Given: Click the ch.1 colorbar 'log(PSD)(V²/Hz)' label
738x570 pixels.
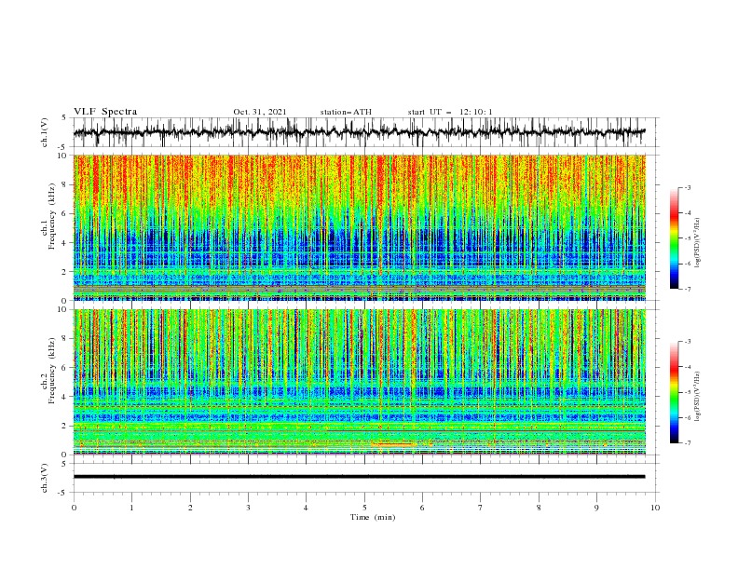Looking at the screenshot, I should pos(697,243).
